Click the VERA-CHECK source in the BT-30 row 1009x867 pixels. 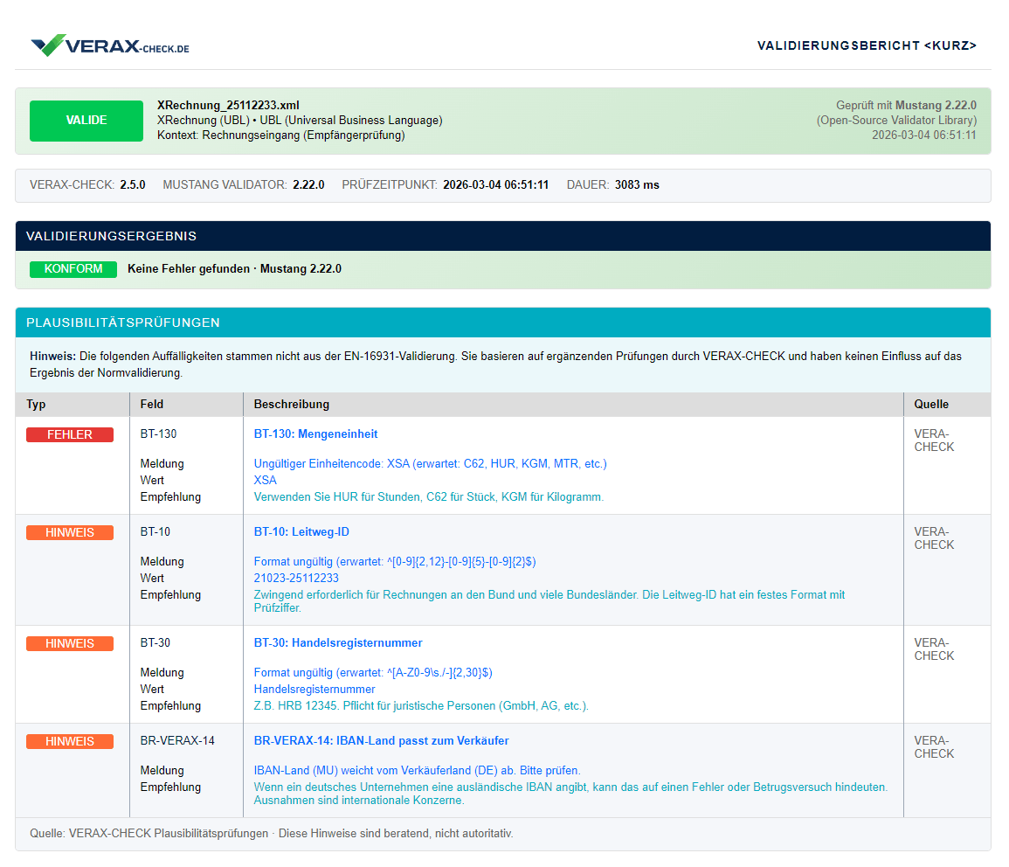[x=934, y=649]
